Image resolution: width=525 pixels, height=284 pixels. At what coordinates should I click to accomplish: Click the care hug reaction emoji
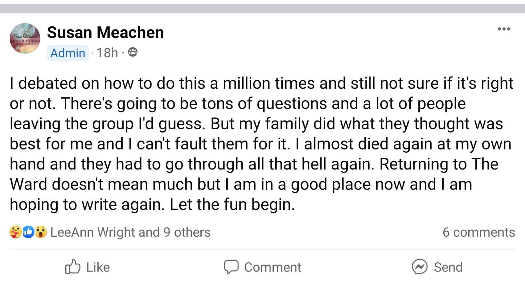(15, 232)
